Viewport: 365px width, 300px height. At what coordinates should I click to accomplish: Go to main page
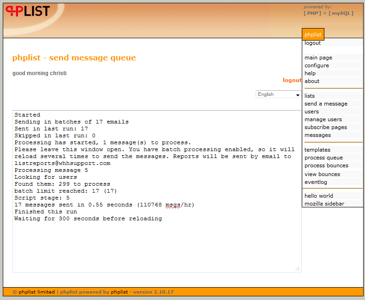pyautogui.click(x=318, y=58)
